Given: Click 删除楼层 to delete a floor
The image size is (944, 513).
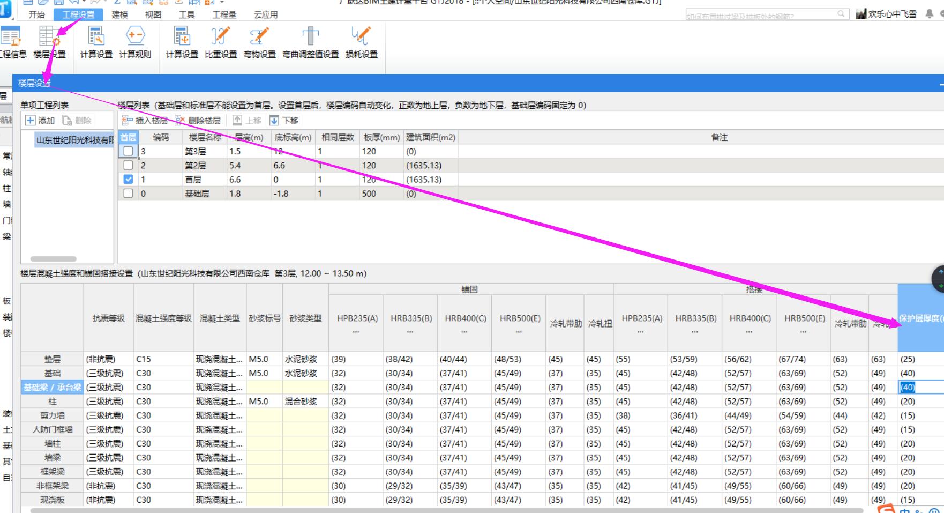Looking at the screenshot, I should (x=198, y=121).
